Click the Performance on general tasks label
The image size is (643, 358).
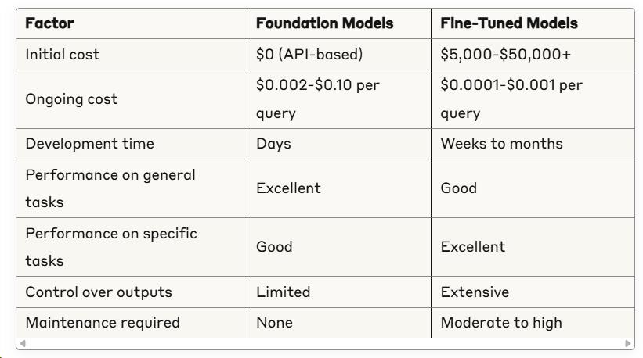point(110,188)
